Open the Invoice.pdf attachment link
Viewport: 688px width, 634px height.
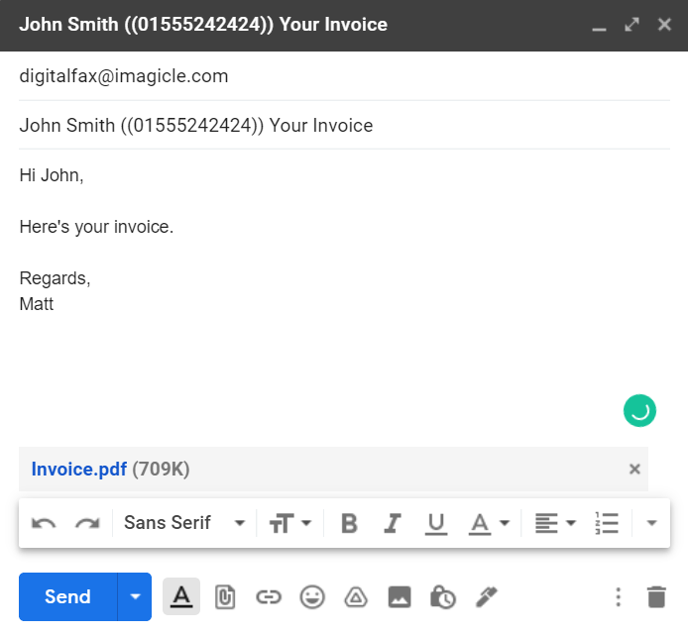78,470
